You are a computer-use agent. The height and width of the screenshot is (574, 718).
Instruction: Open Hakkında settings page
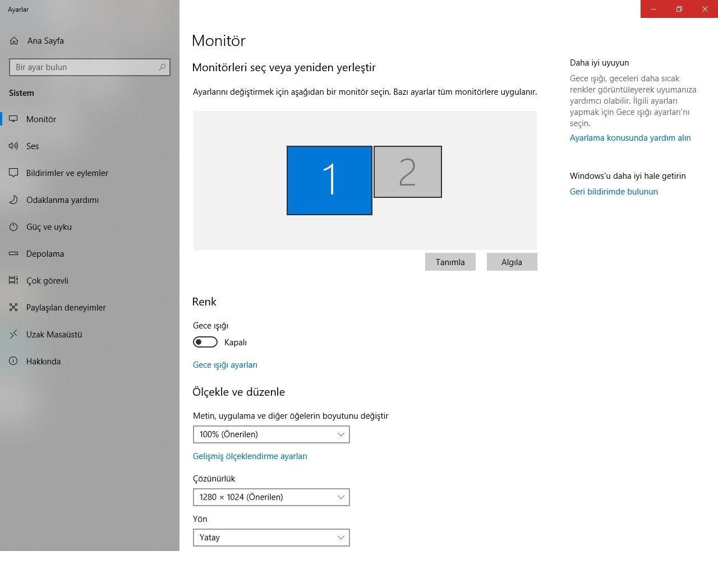click(x=90, y=362)
